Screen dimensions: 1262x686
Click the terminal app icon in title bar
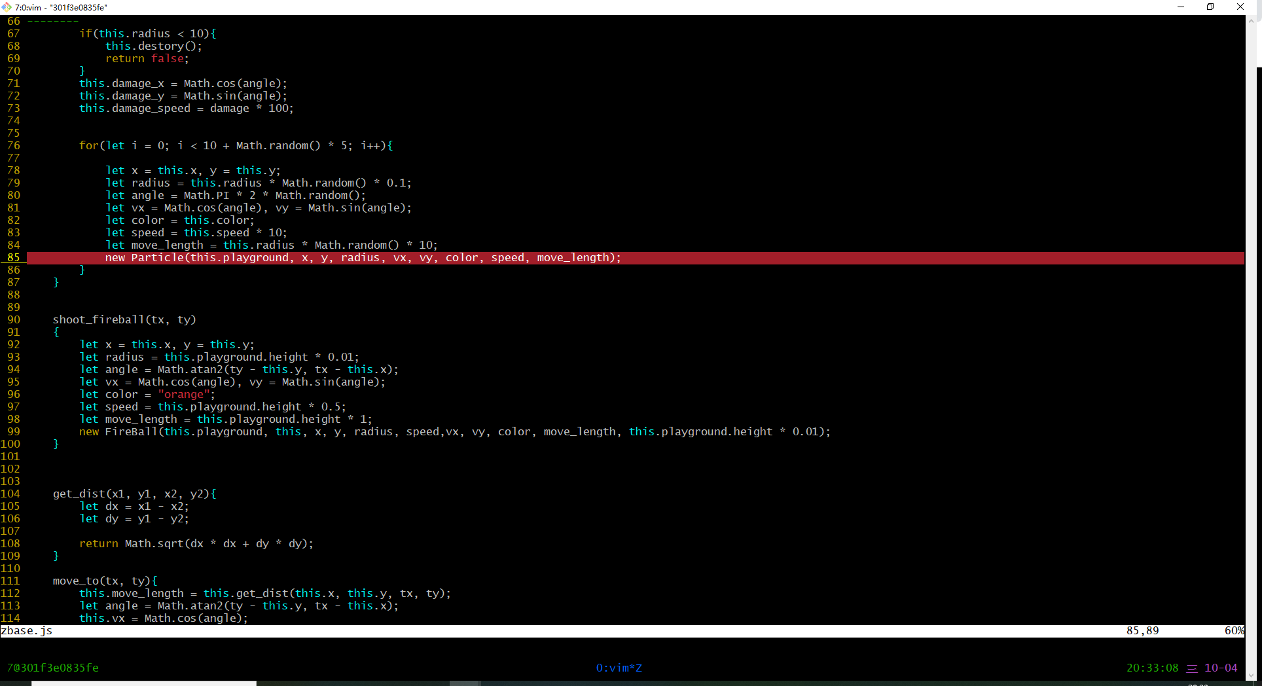click(x=7, y=7)
